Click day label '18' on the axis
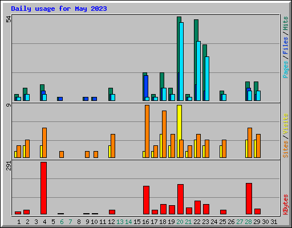Image resolution: width=292 pixels, height=228 pixels. point(163,222)
